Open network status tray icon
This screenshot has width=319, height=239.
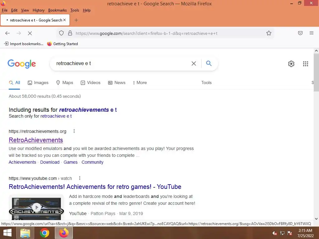[x=282, y=233]
